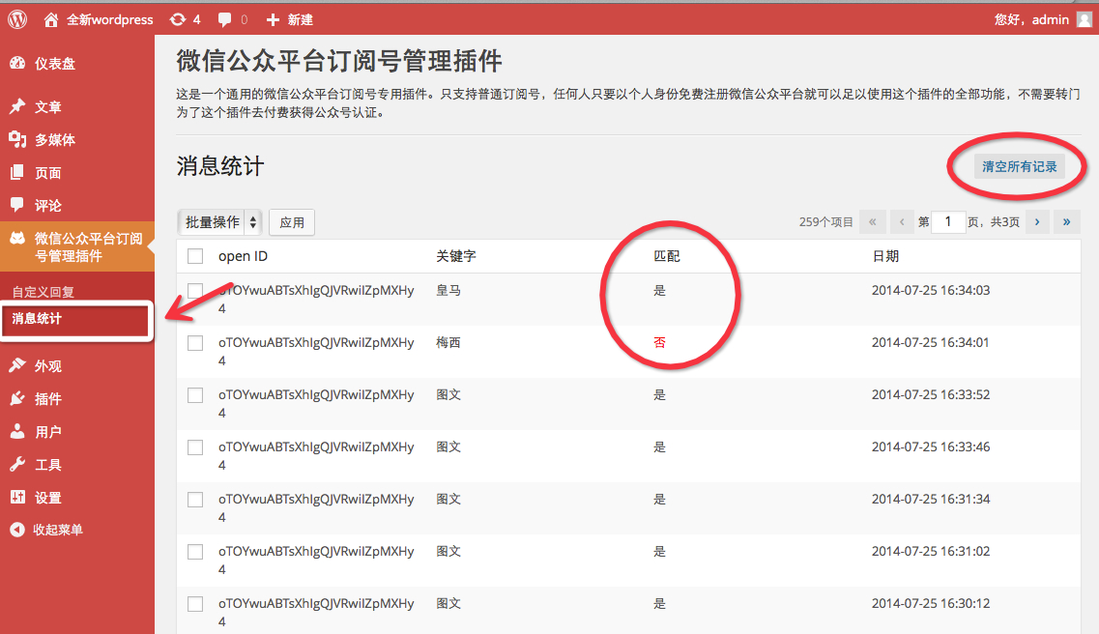Click the 仪表盘 dashboard icon
Viewport: 1099px width, 634px height.
pos(17,63)
